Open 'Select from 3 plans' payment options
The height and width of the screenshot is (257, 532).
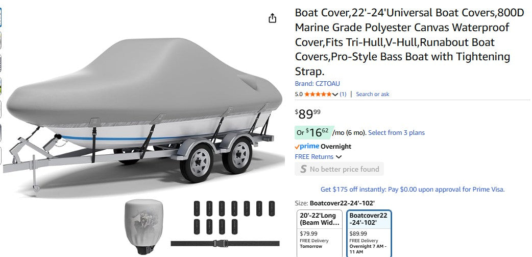(396, 133)
